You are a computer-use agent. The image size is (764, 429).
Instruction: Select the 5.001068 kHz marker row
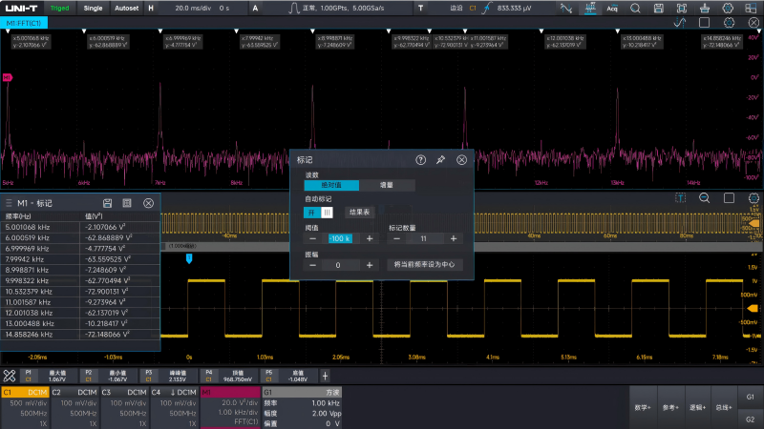(x=80, y=227)
